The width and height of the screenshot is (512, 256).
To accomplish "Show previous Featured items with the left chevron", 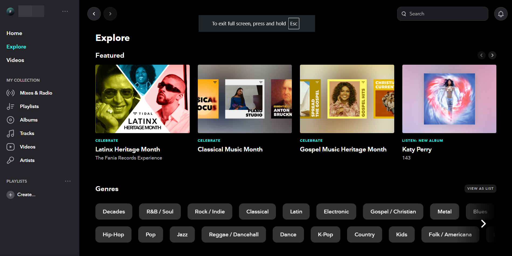I will [x=482, y=55].
